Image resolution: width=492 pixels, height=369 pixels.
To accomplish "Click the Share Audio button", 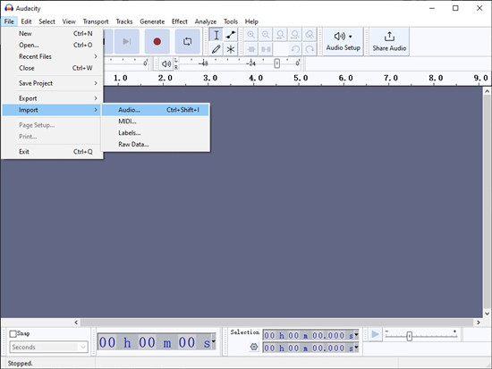I will click(389, 41).
